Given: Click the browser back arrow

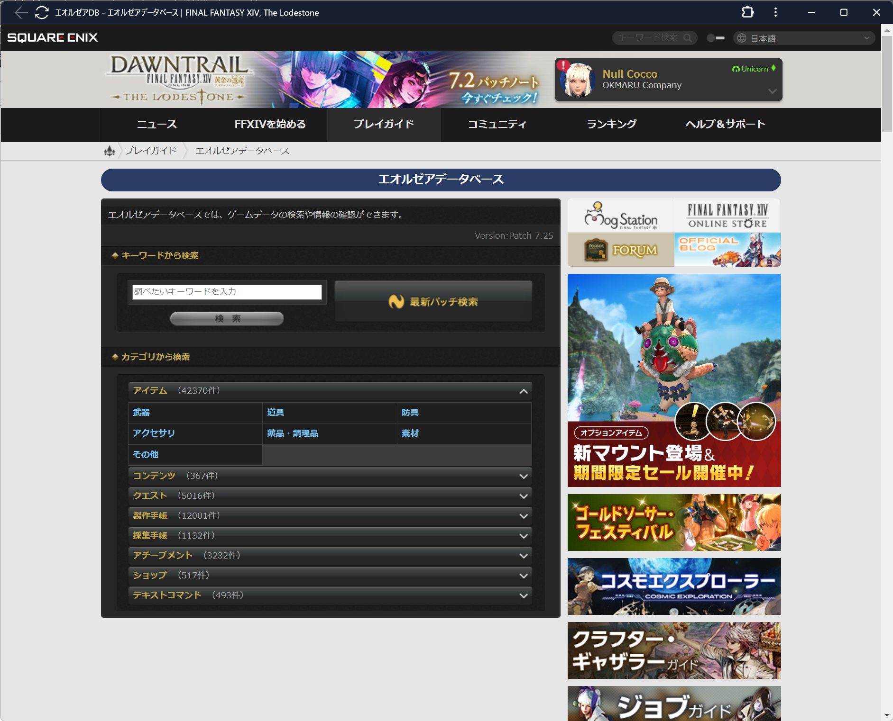Looking at the screenshot, I should [x=21, y=12].
